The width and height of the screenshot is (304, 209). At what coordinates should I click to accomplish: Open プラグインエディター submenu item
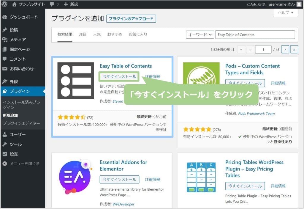pos(21,123)
